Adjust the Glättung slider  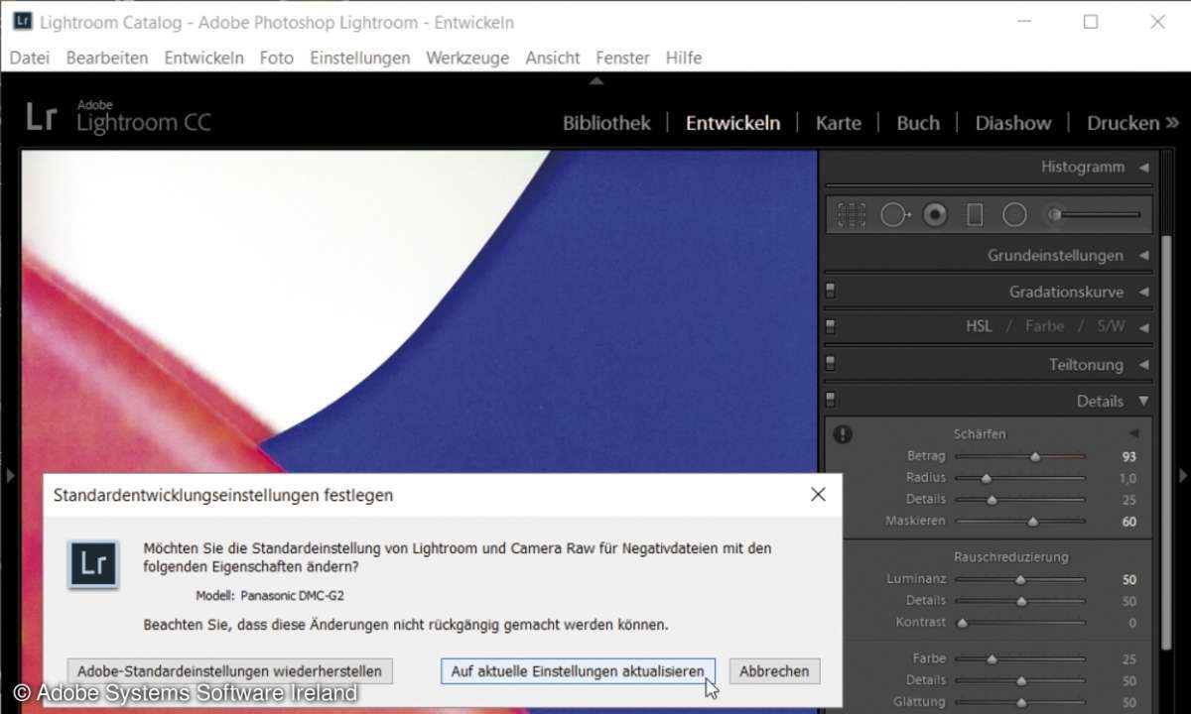pos(1020,701)
